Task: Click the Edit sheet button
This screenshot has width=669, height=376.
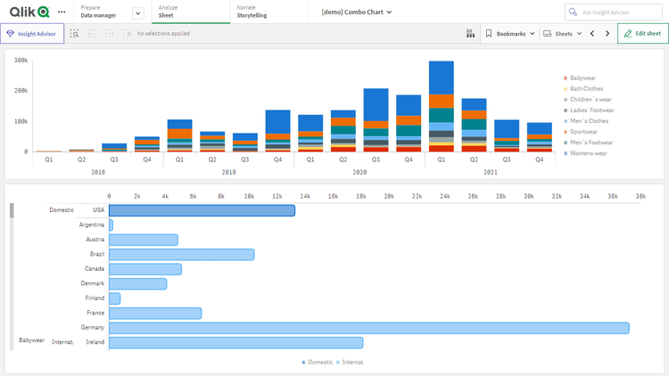Action: pos(642,34)
